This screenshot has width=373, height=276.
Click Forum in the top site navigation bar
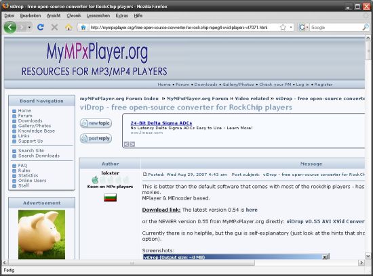pos(182,85)
